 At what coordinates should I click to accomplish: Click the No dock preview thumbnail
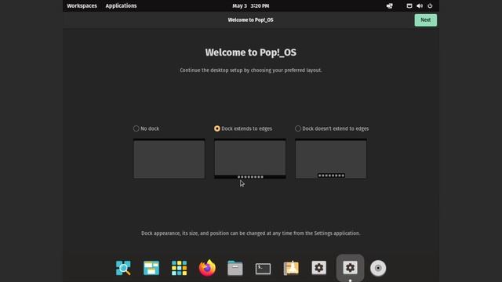[169, 158]
